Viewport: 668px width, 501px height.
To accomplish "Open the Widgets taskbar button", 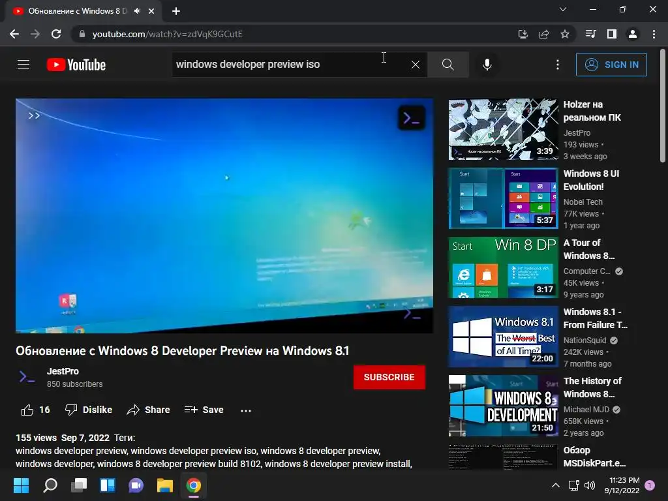I will pyautogui.click(x=108, y=485).
